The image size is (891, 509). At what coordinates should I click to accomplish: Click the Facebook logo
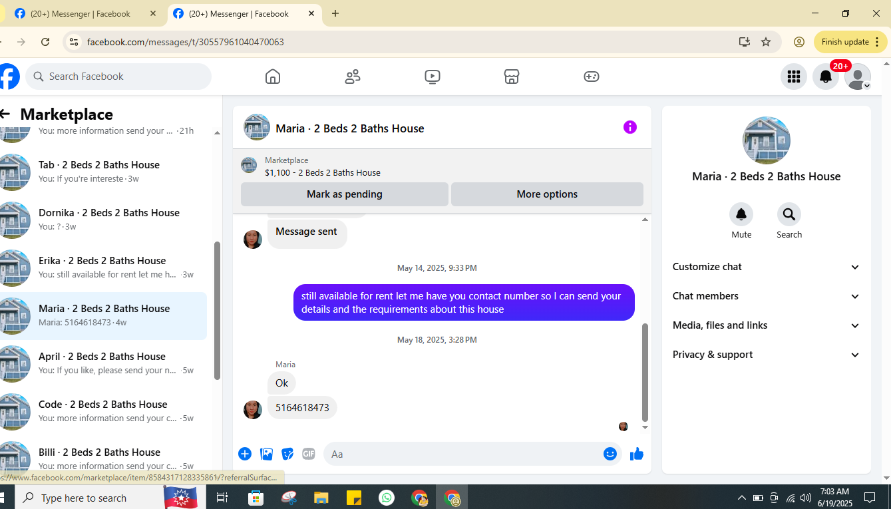coord(9,77)
